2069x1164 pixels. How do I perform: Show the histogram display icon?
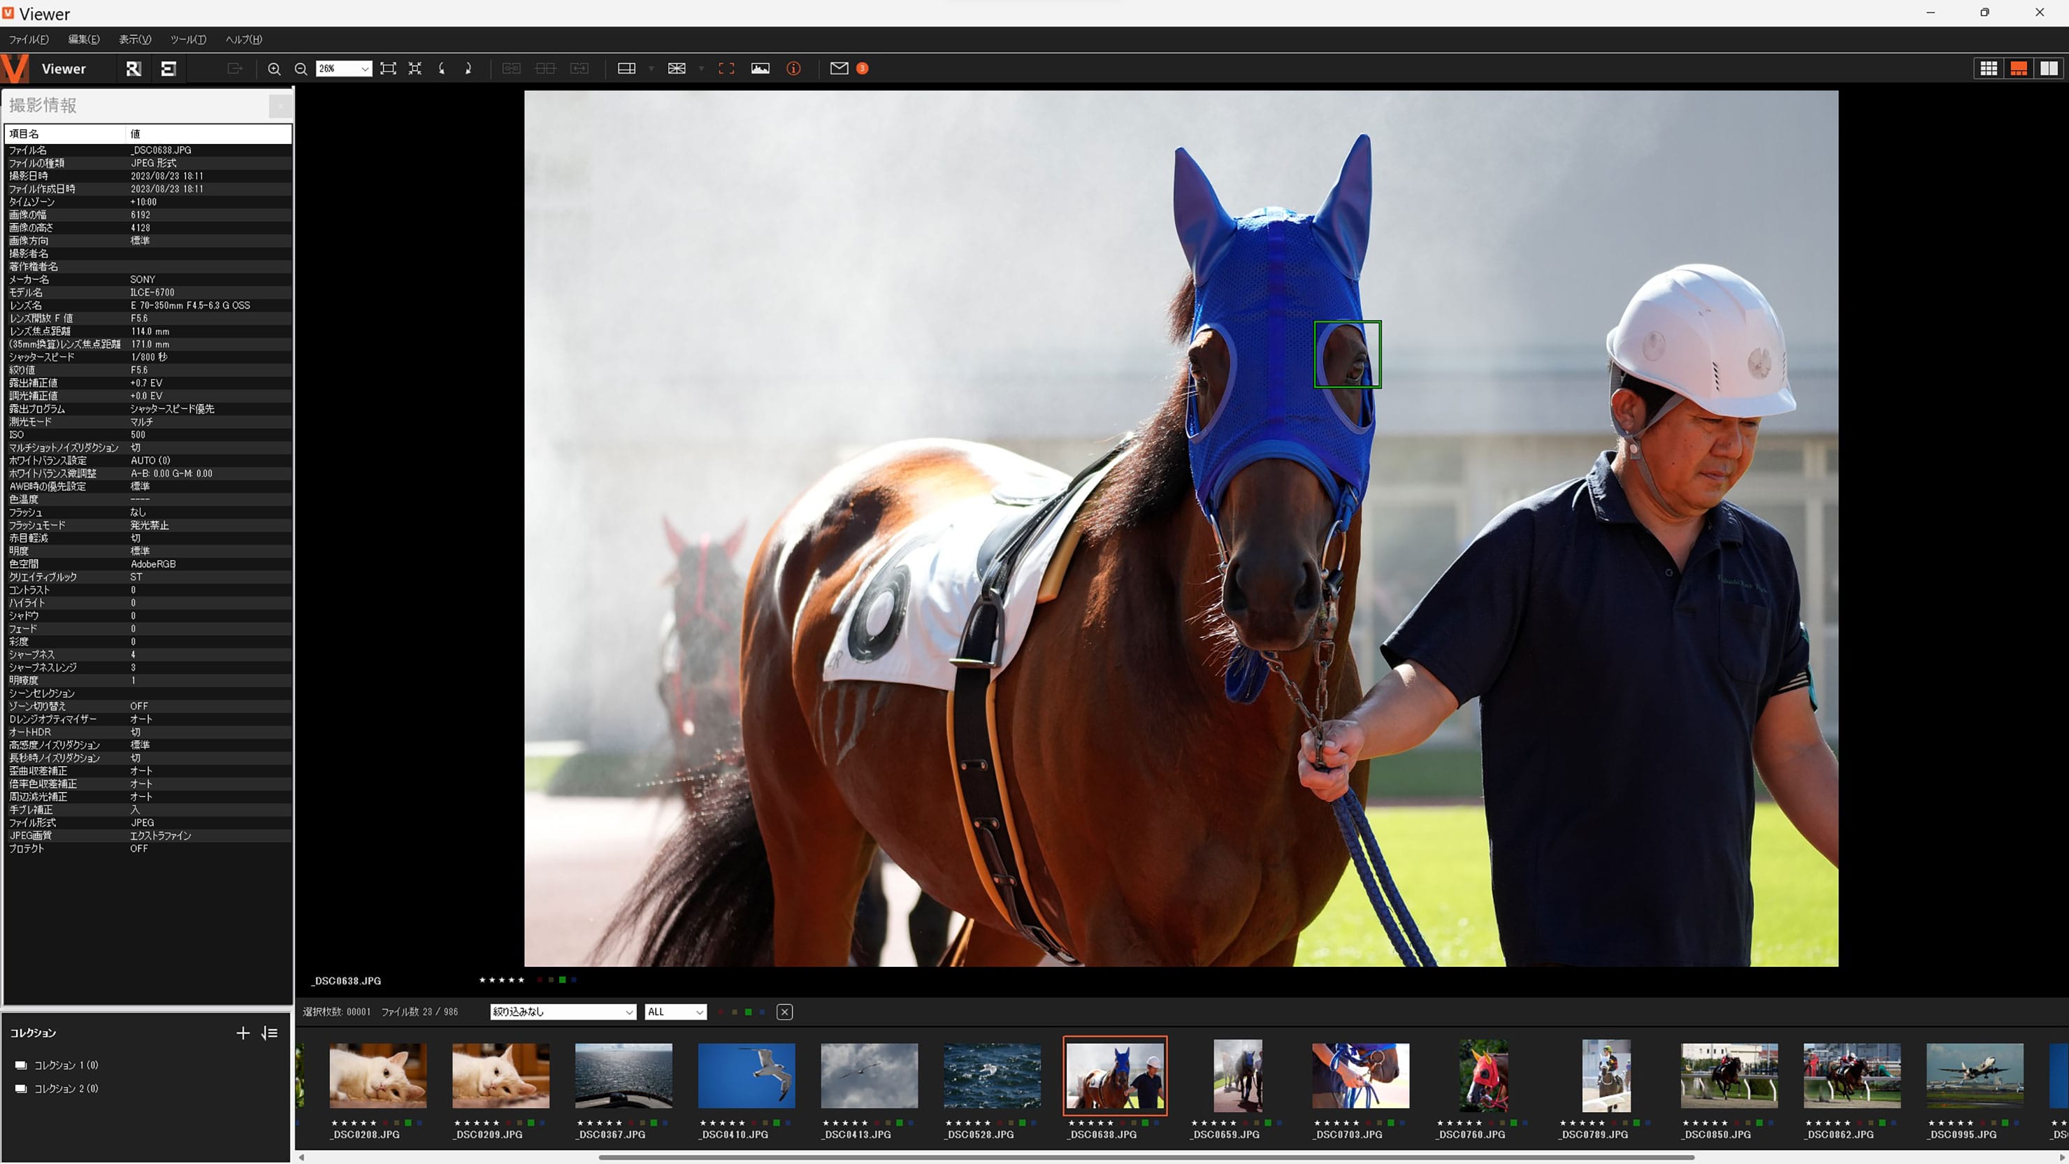(760, 69)
